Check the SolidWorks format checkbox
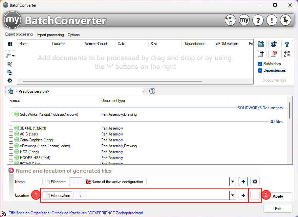 11,114
